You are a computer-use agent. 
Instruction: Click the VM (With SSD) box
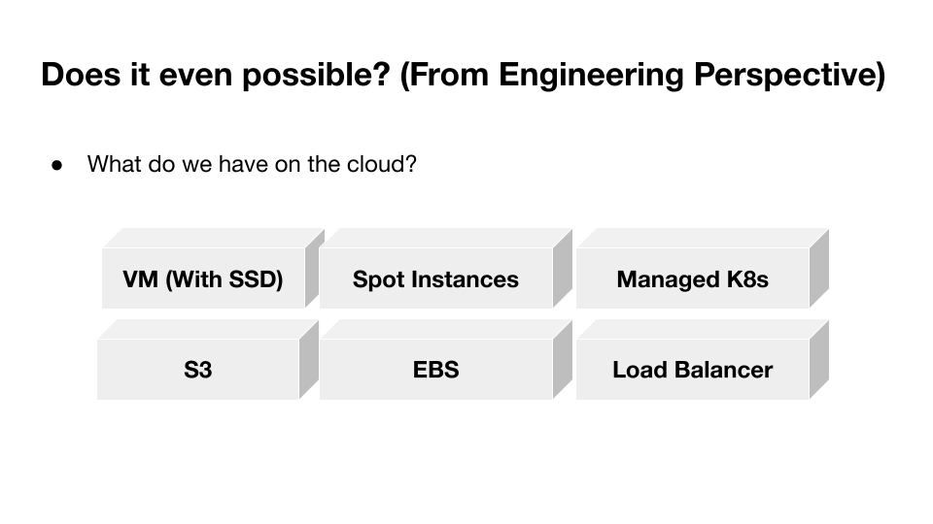202,279
